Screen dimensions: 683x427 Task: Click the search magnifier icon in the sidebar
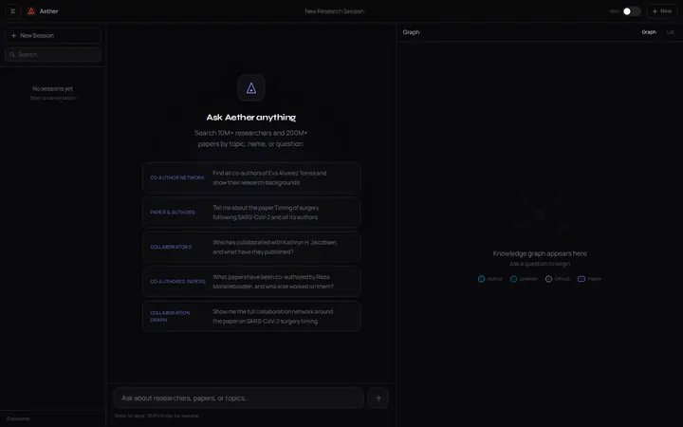pos(12,54)
